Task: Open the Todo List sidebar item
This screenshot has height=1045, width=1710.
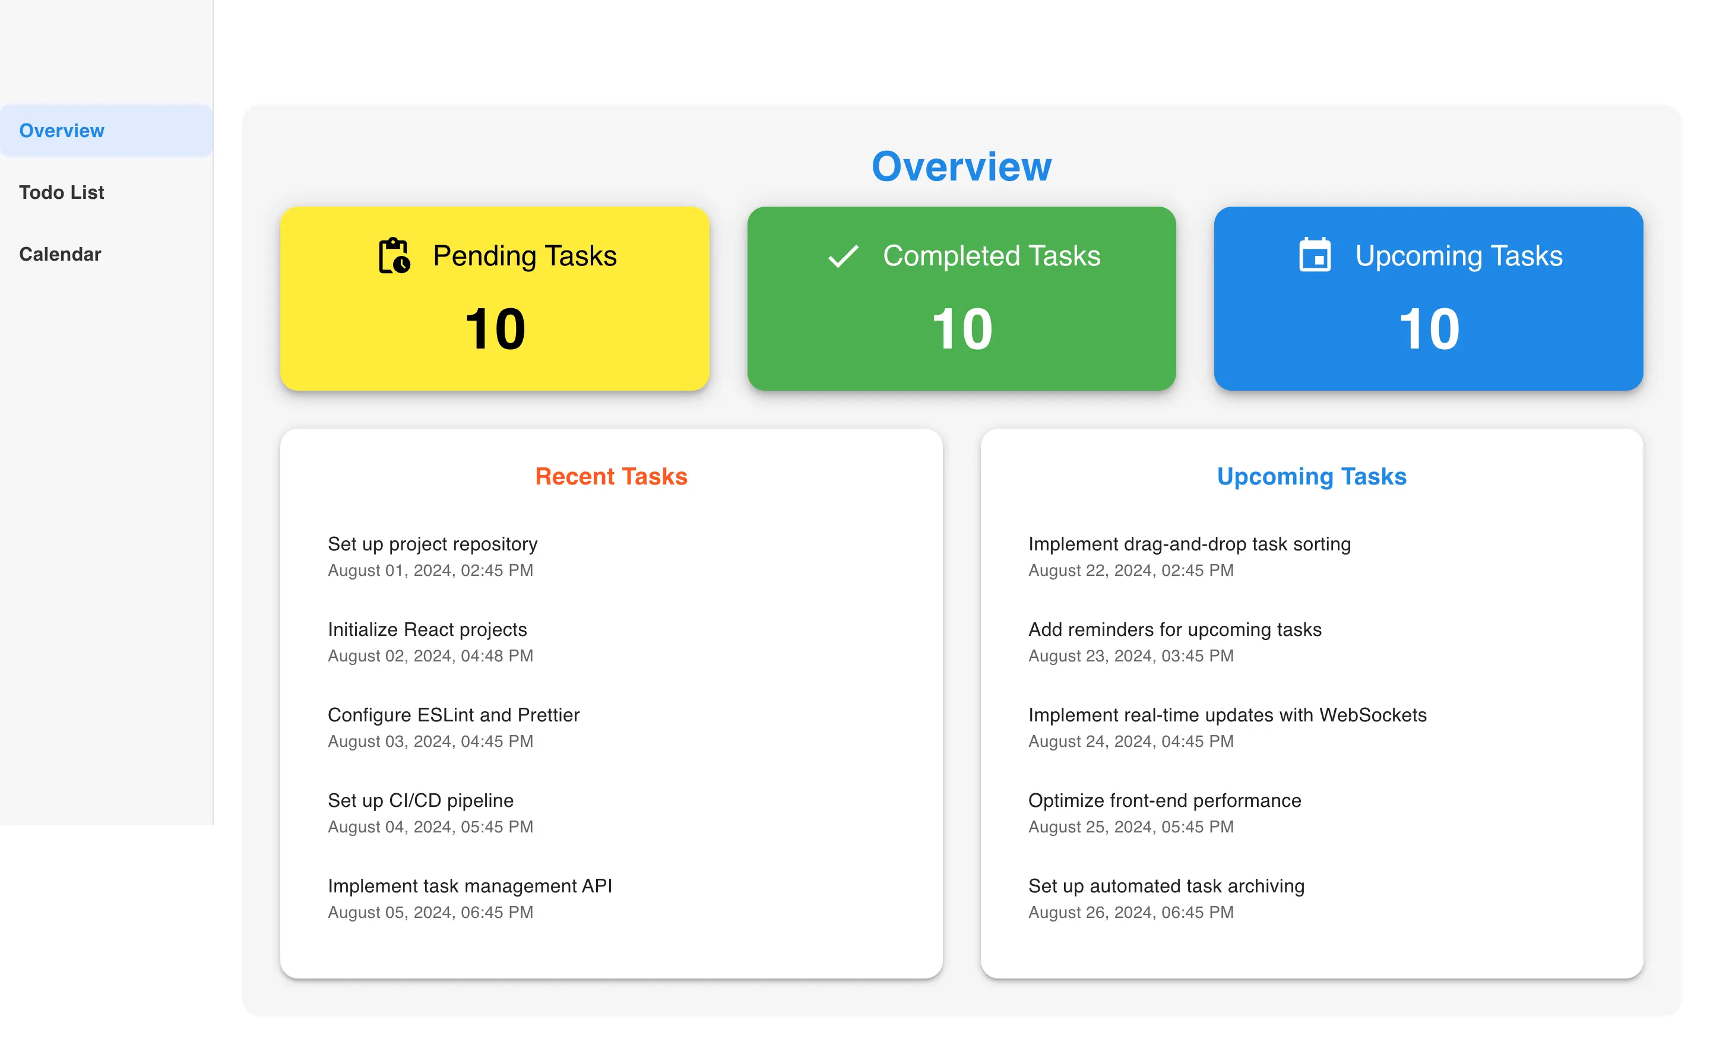Action: [62, 192]
